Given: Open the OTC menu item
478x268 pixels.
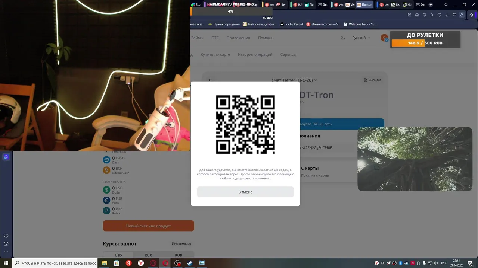Looking at the screenshot, I should click(x=215, y=38).
